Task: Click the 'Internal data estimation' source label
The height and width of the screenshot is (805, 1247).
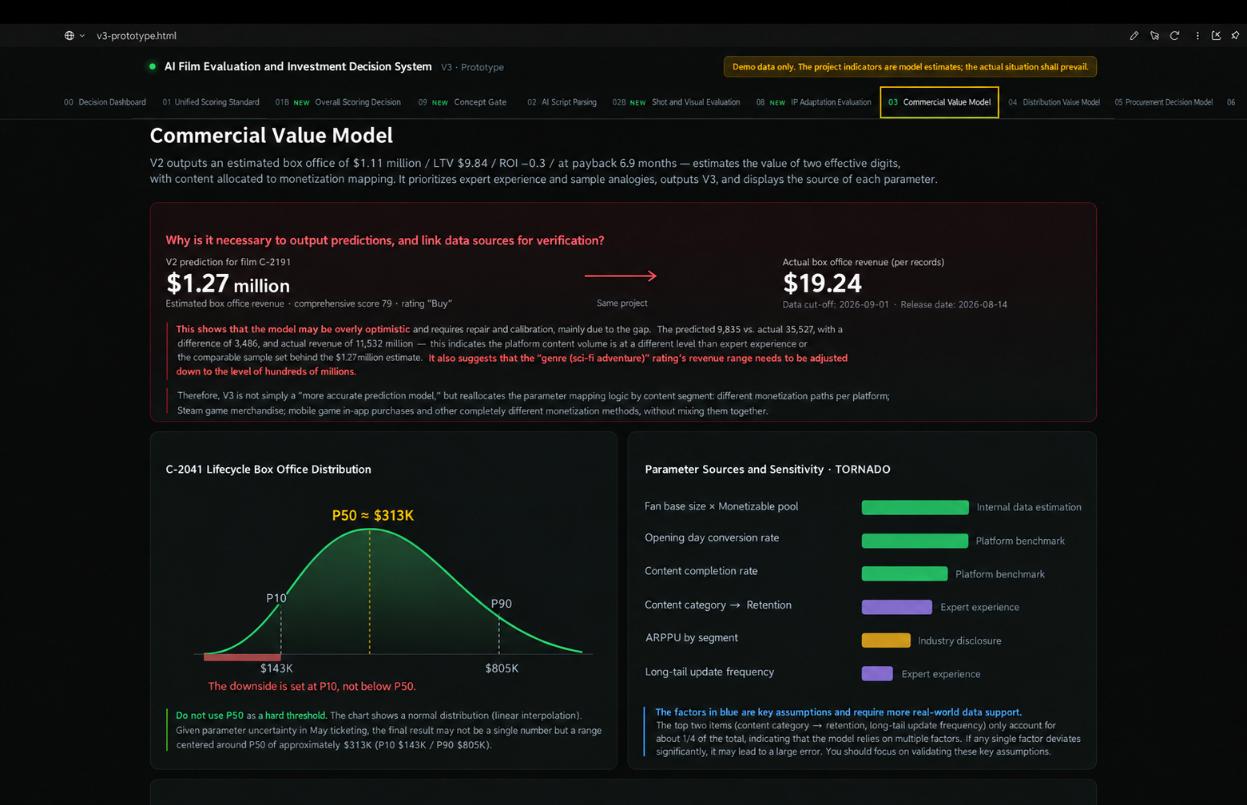Action: [x=1029, y=507]
